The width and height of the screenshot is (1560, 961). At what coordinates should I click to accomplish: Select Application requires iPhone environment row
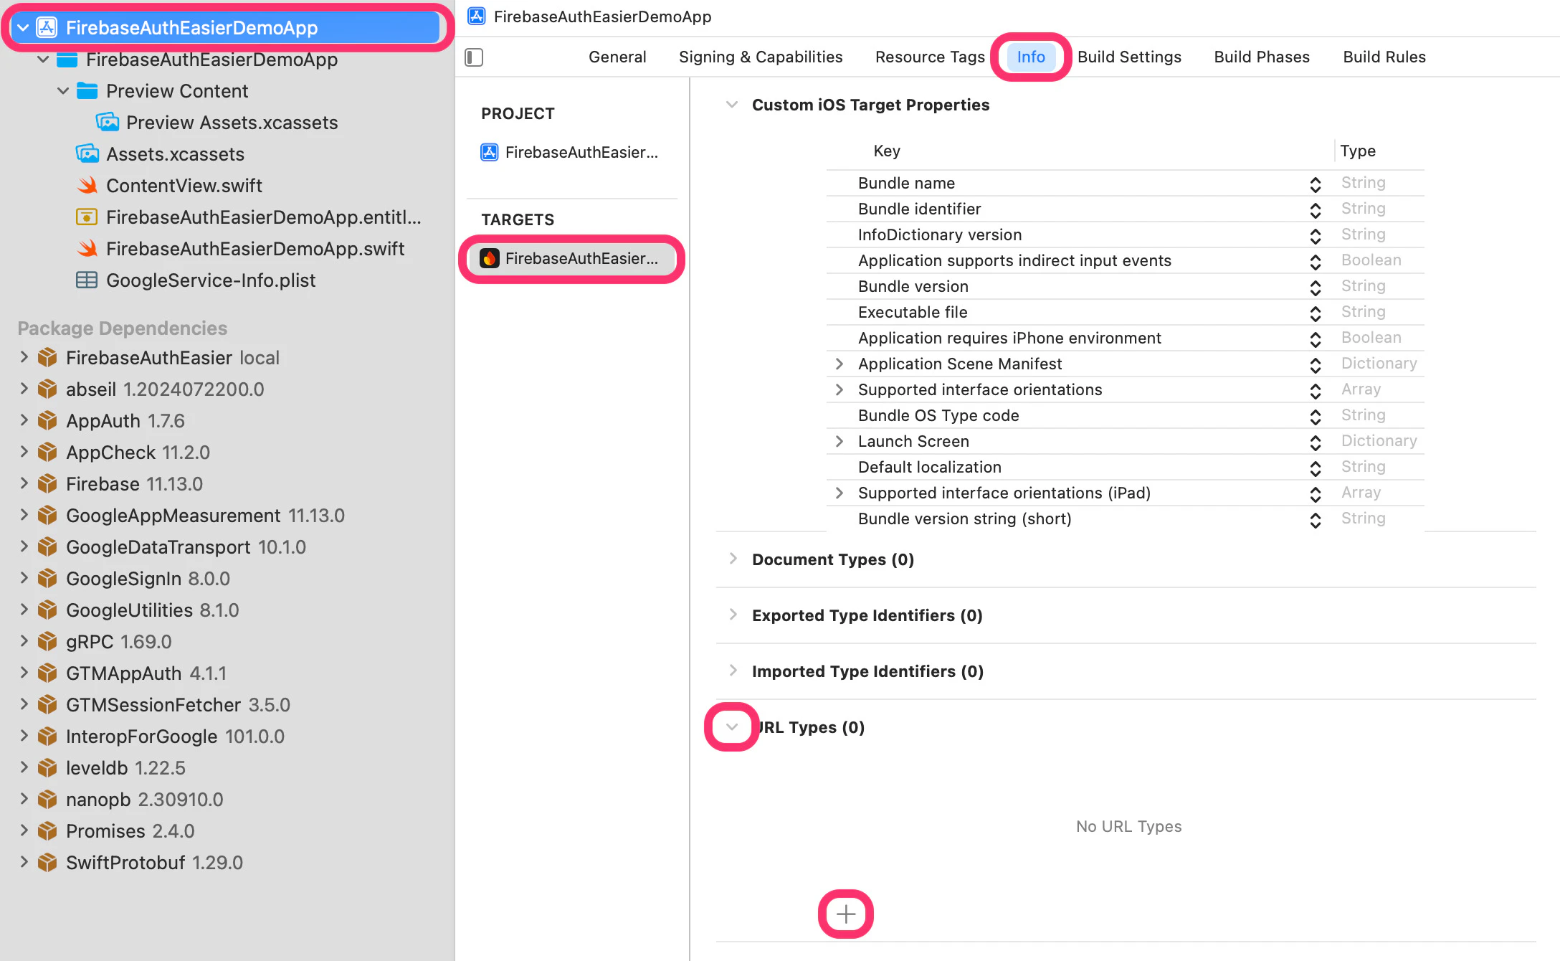click(1125, 338)
